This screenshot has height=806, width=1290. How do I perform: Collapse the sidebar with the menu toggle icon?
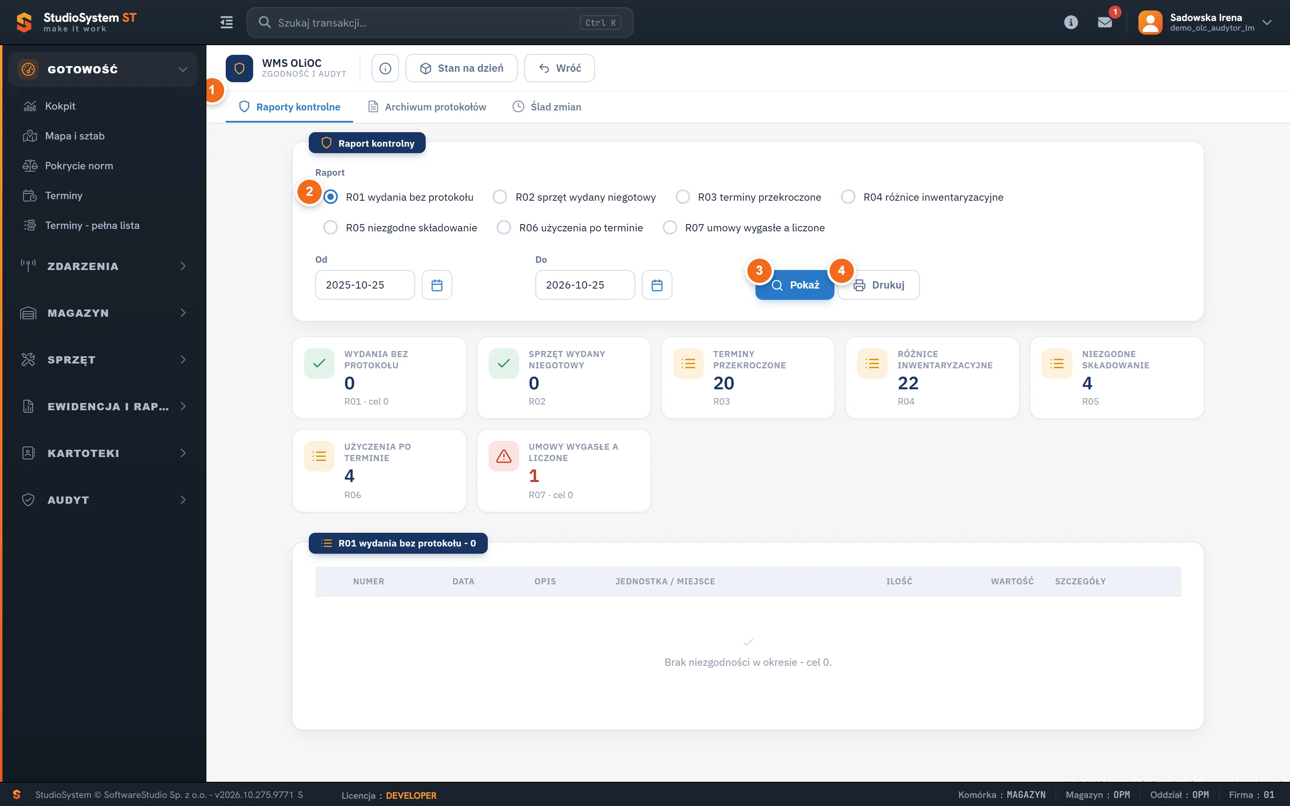[x=227, y=23]
